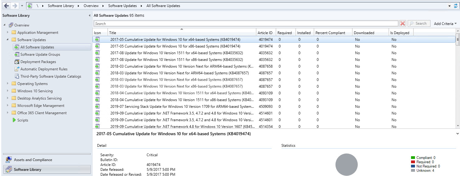460x176 pixels.
Task: Select Windows 10 Servicing in tree
Action: coord(35,91)
